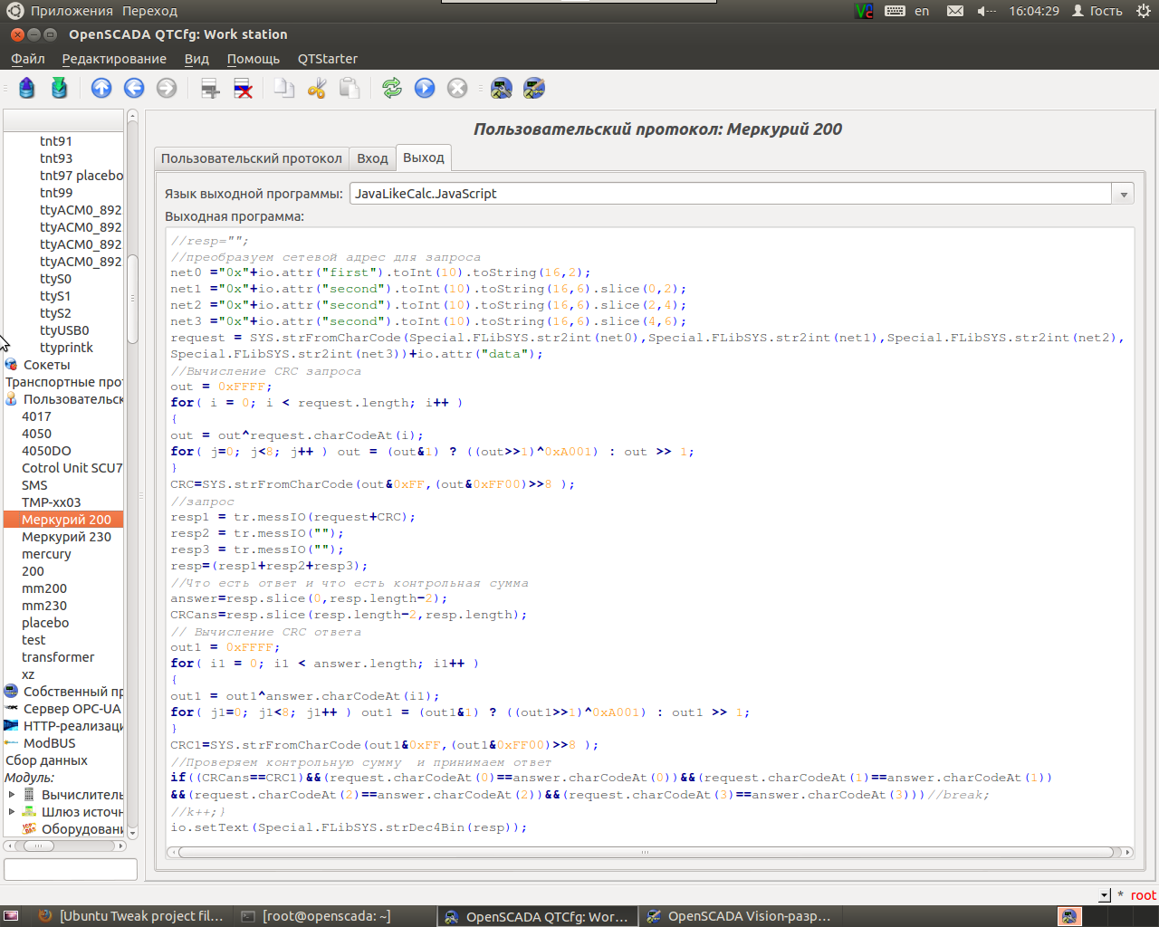
Task: Switch to the Вход tab
Action: click(372, 158)
